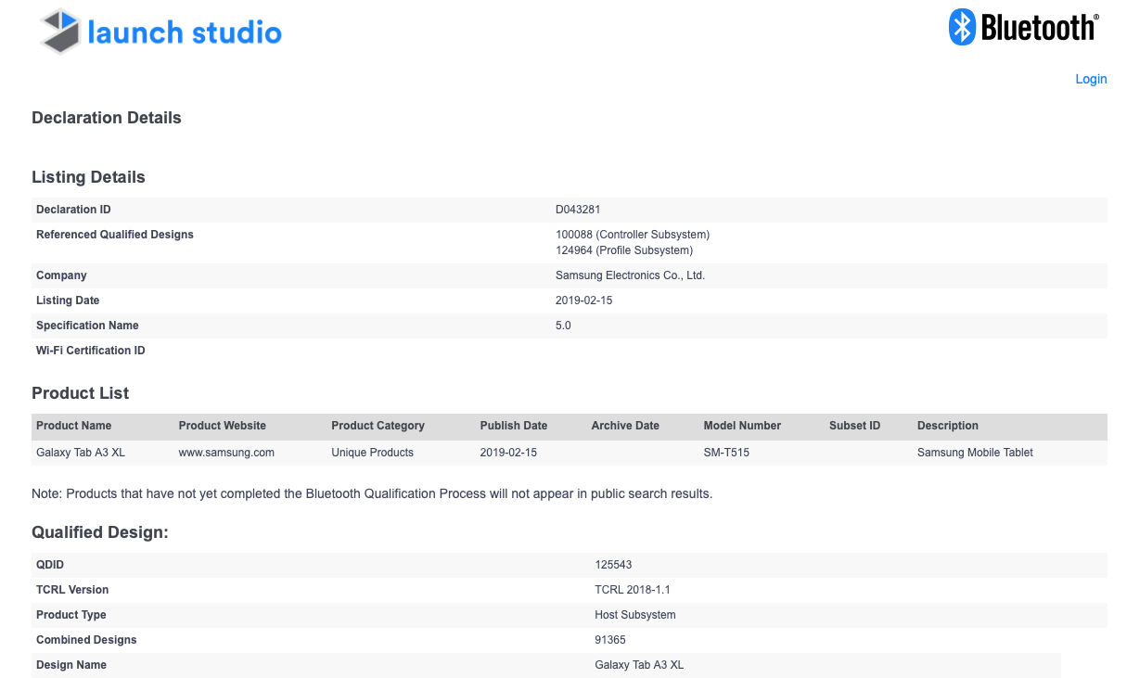Click the Launch Studio logo

[161, 32]
